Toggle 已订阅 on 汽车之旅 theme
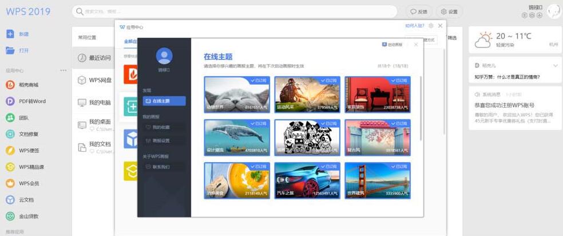This screenshot has width=563, height=236. click(328, 166)
